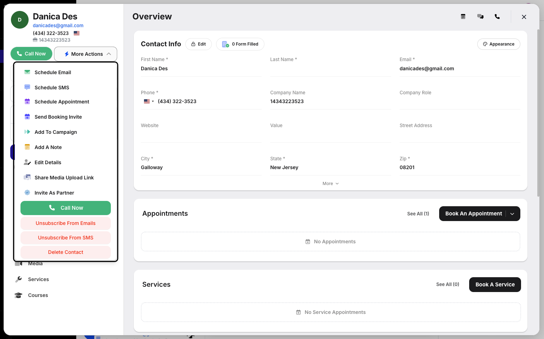The height and width of the screenshot is (339, 544).
Task: Click the Email field in Contact Info
Action: click(x=460, y=69)
